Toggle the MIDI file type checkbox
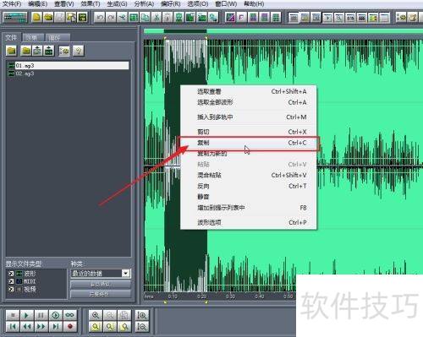This screenshot has height=337, width=423. point(11,281)
